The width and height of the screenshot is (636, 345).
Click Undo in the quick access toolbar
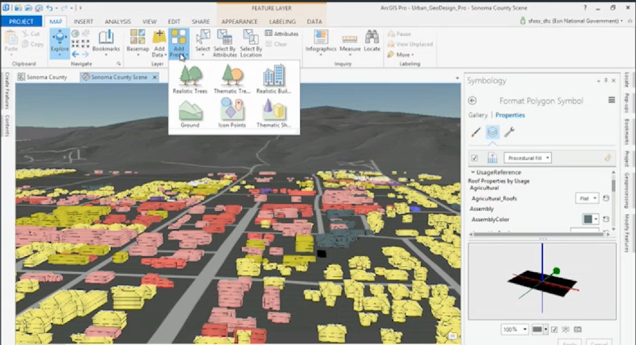(x=49, y=8)
